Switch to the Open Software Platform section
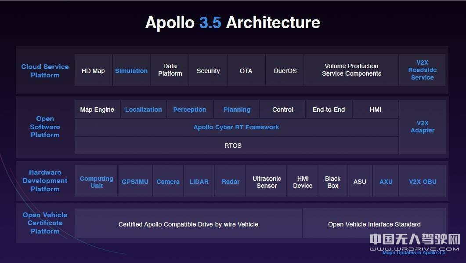 click(x=45, y=127)
